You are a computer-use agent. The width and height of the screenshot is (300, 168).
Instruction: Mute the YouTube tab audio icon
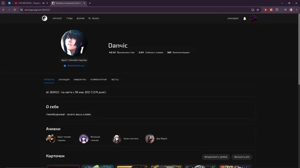tap(43, 3)
